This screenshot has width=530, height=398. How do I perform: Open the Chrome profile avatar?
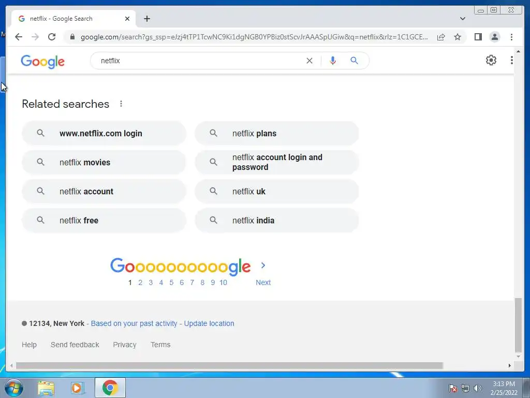(494, 37)
